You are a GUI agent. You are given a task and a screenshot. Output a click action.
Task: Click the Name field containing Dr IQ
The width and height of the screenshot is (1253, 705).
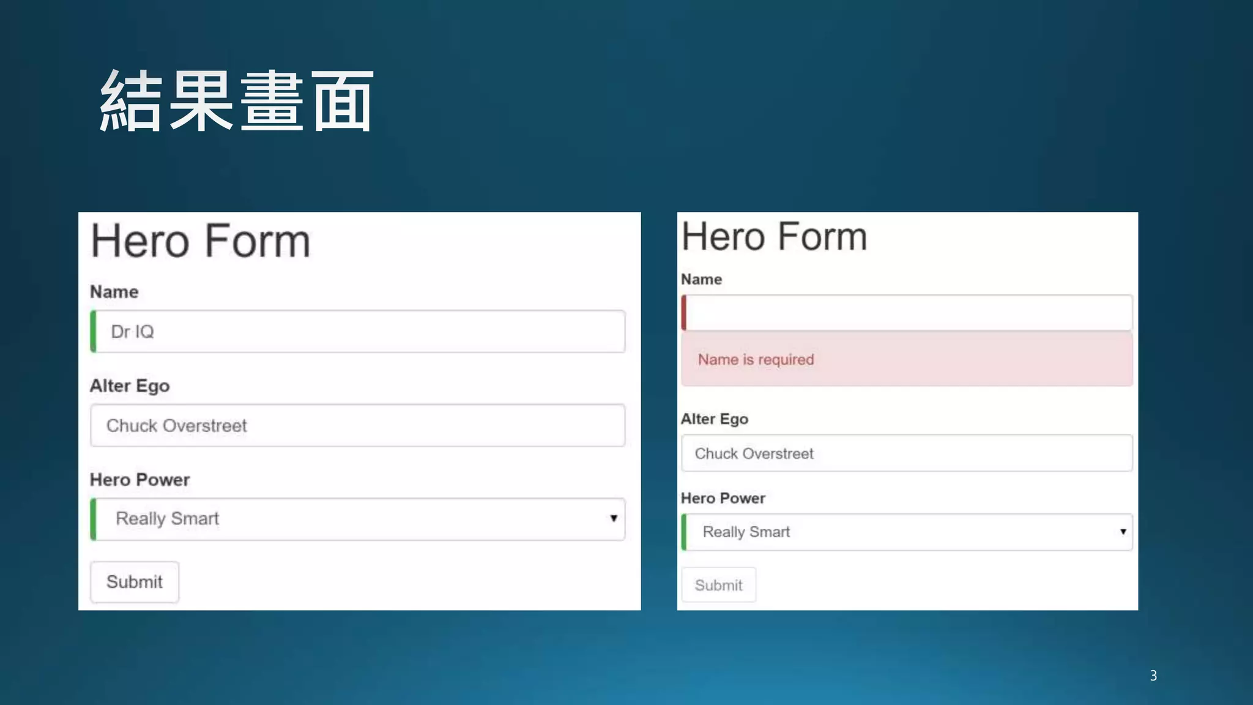[x=358, y=331]
